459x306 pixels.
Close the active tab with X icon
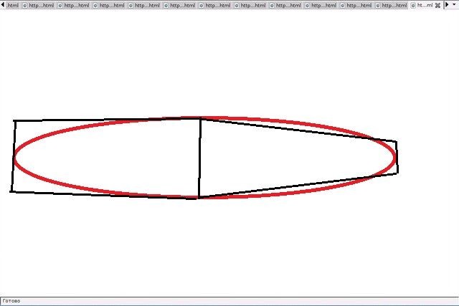coord(437,5)
